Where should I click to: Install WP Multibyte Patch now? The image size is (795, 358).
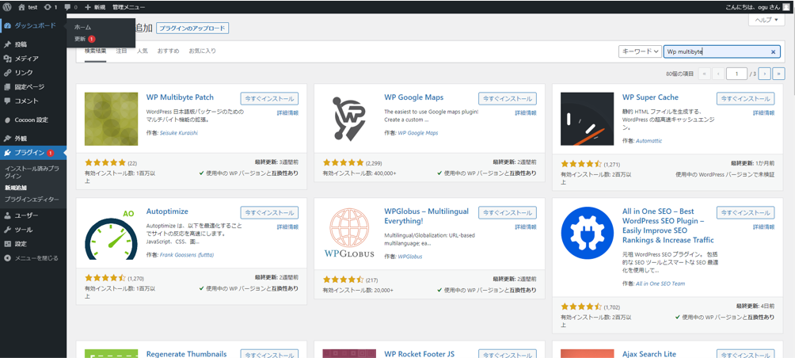point(269,99)
